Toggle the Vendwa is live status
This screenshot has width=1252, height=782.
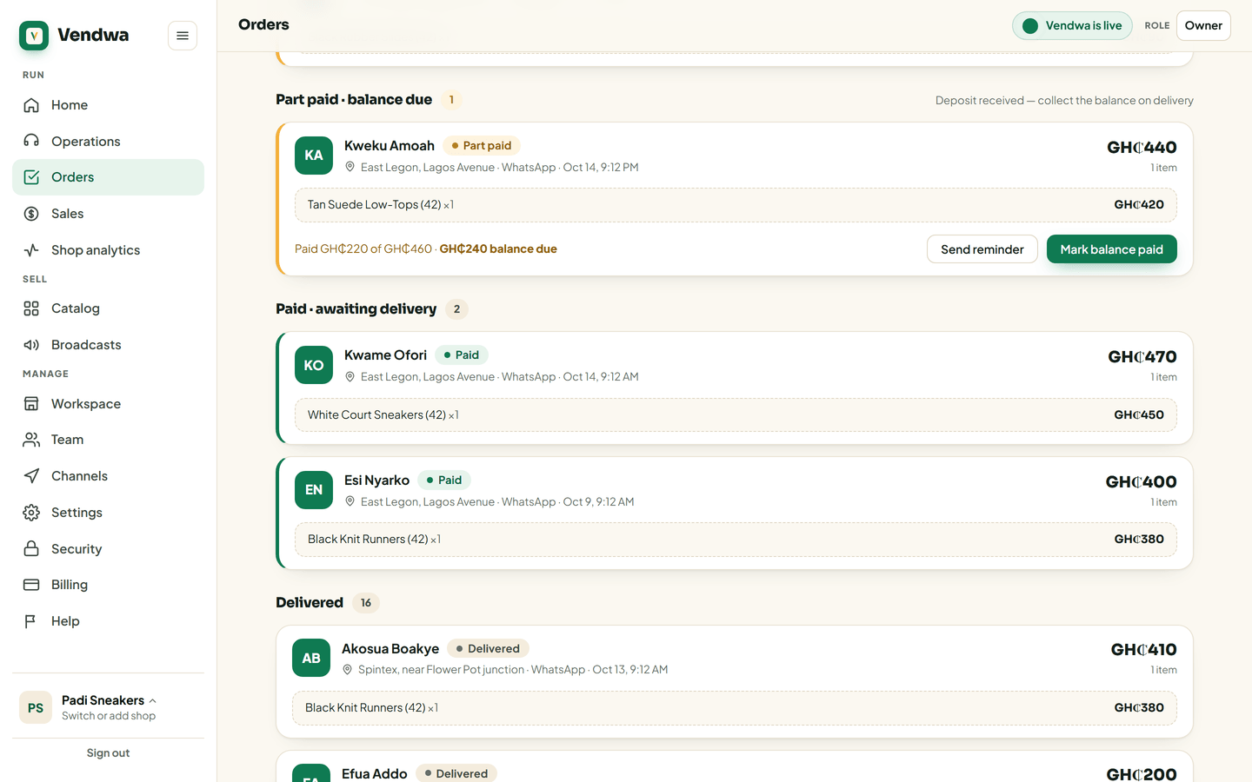point(1072,26)
